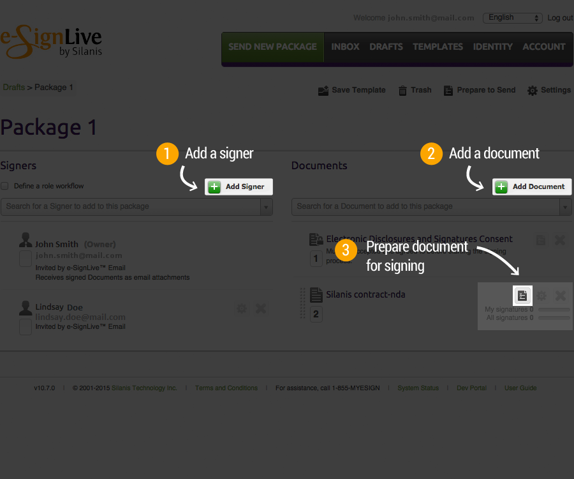
Task: Open the Settings gear in the toolbar
Action: (532, 90)
